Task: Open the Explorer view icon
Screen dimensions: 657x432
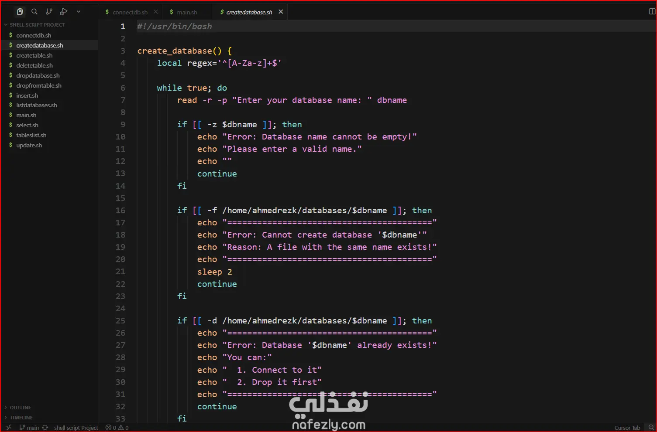Action: coord(20,12)
